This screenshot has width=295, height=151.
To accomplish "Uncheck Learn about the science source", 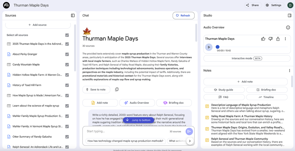I will point(67,106).
